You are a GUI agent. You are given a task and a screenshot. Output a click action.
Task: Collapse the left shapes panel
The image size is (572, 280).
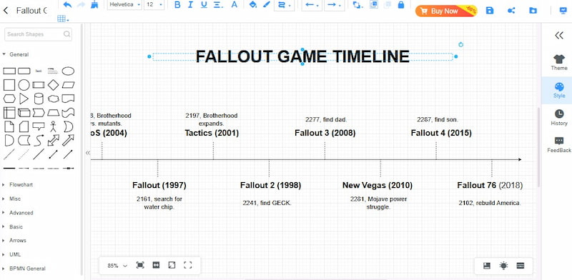[87, 153]
